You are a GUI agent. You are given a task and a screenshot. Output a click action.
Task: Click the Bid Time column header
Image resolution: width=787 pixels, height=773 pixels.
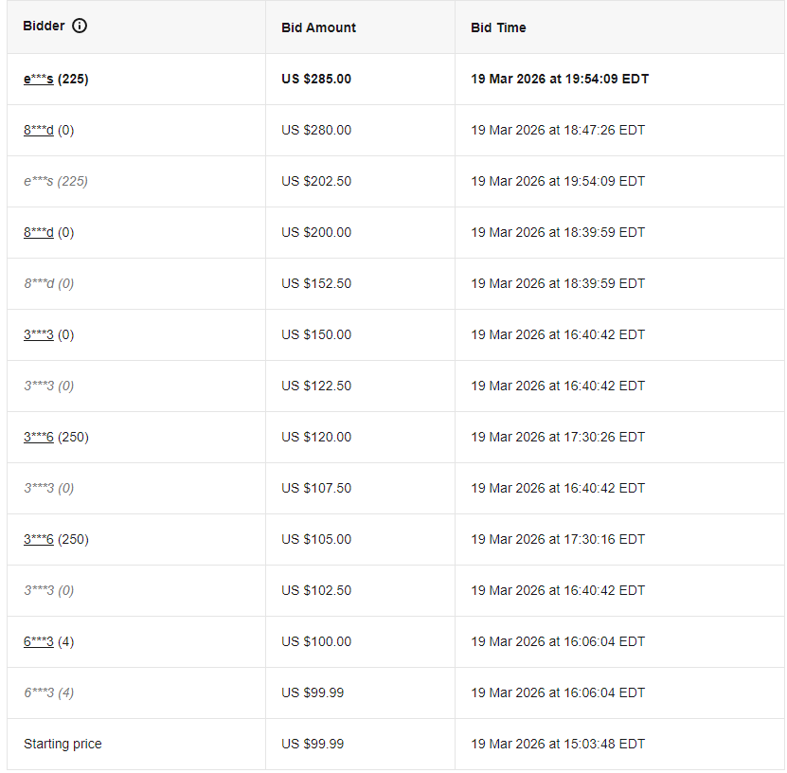[498, 27]
